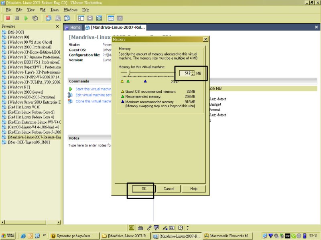321x240 pixels.
Task: Open Symantec pcAnywhere taskbar button
Action: coord(74,236)
